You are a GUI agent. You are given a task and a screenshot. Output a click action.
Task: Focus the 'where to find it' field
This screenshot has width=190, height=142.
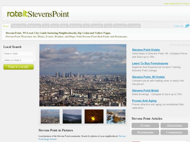click(18, 60)
